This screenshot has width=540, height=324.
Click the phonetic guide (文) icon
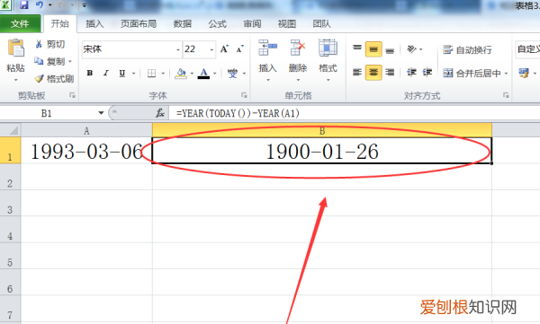232,74
